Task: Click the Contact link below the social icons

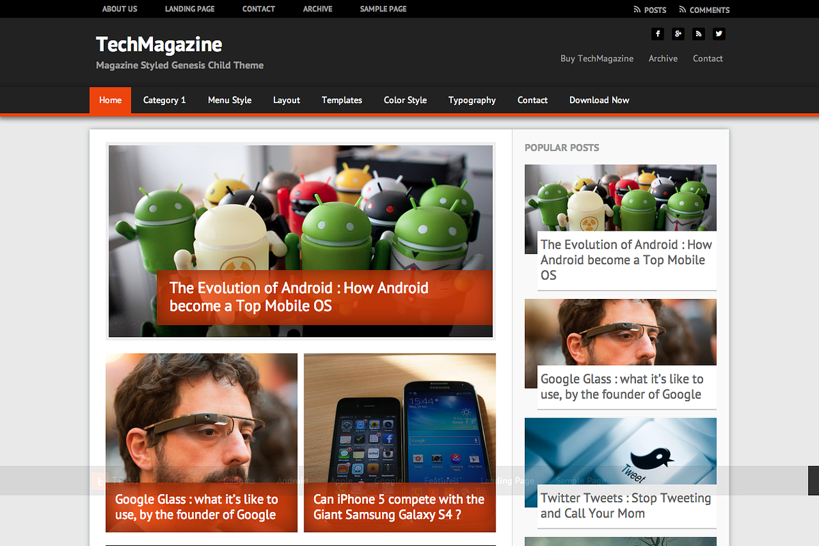Action: tap(708, 59)
